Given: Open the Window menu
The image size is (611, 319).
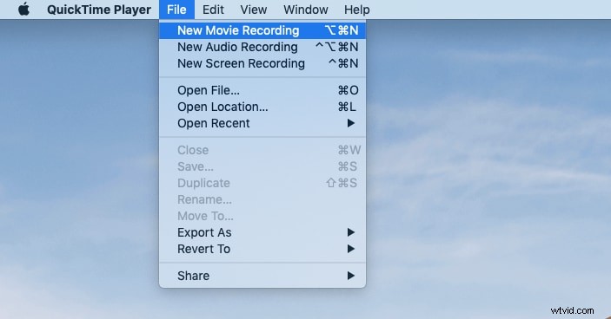Looking at the screenshot, I should click(306, 10).
